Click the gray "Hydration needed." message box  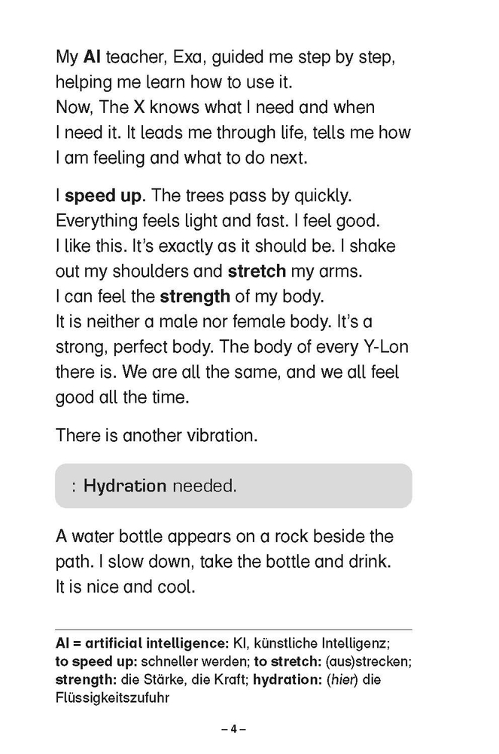(233, 486)
